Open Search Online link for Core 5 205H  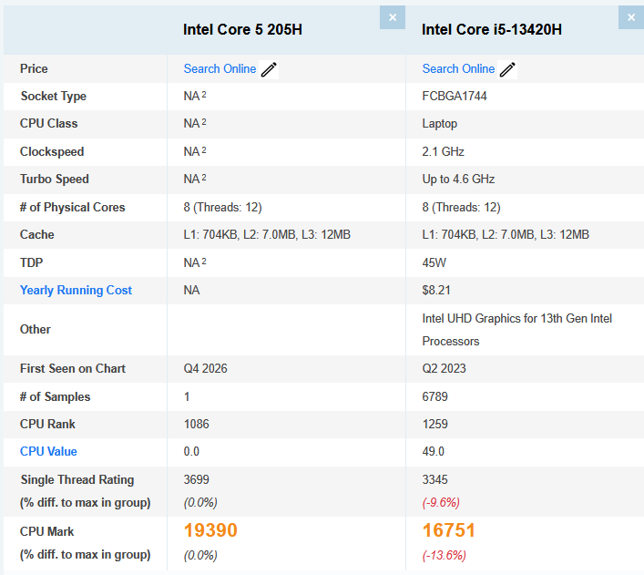(x=220, y=68)
